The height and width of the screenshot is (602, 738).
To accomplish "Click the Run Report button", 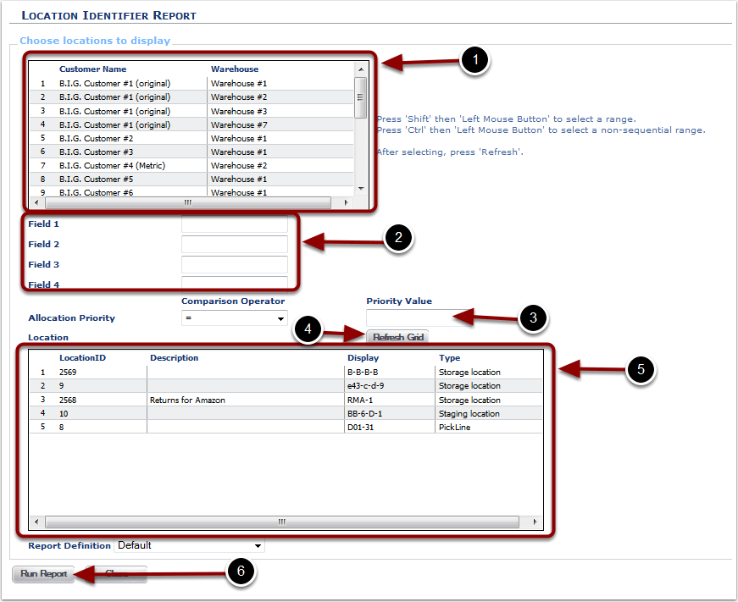I will pos(42,573).
